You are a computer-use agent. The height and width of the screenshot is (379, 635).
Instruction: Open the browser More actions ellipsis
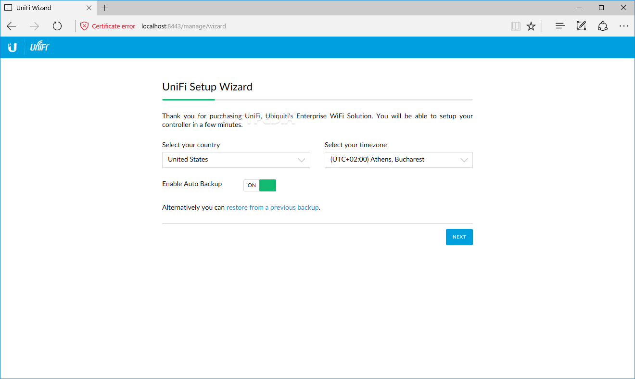624,26
